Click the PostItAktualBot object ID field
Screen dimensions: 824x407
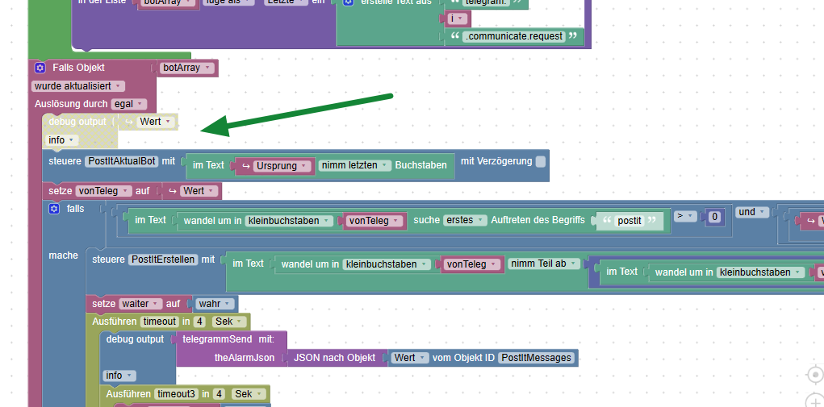click(121, 161)
